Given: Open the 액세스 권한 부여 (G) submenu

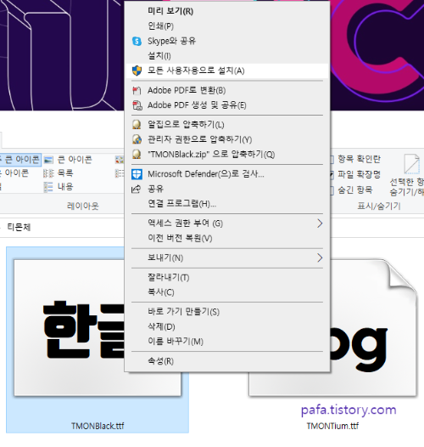Looking at the screenshot, I should (227, 223).
